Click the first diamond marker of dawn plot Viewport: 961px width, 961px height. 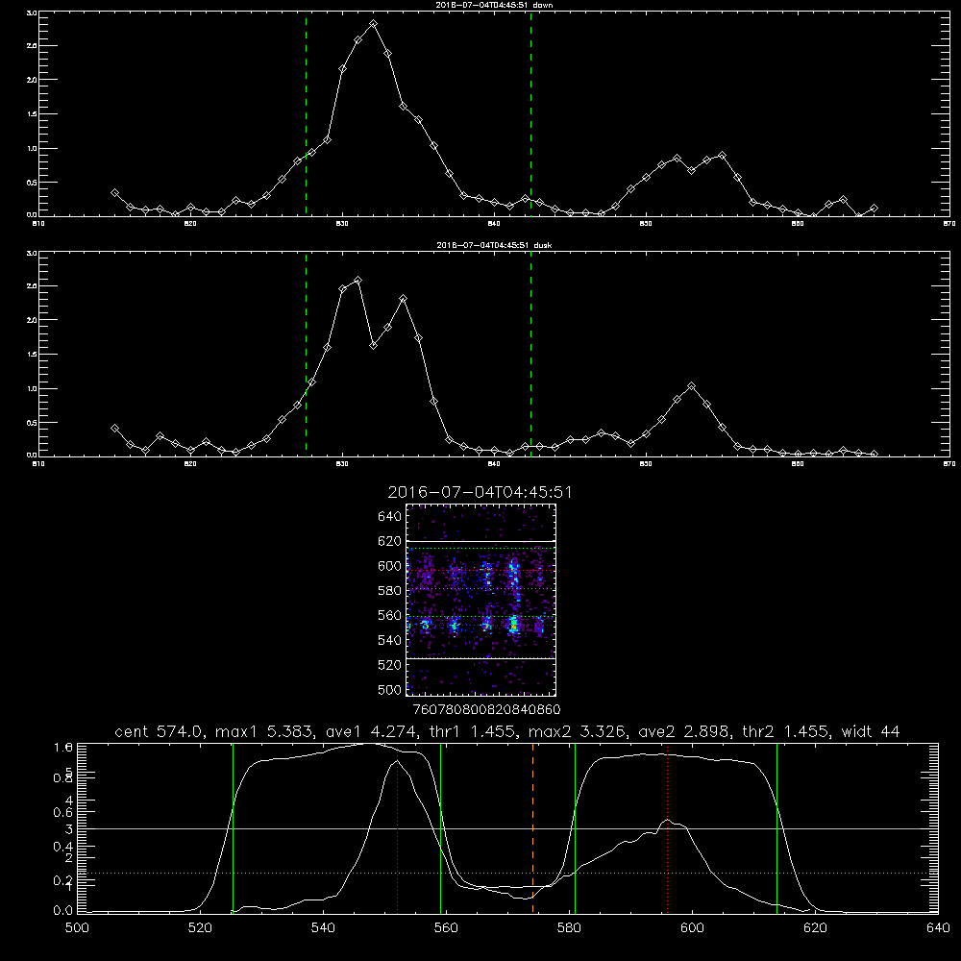click(114, 192)
